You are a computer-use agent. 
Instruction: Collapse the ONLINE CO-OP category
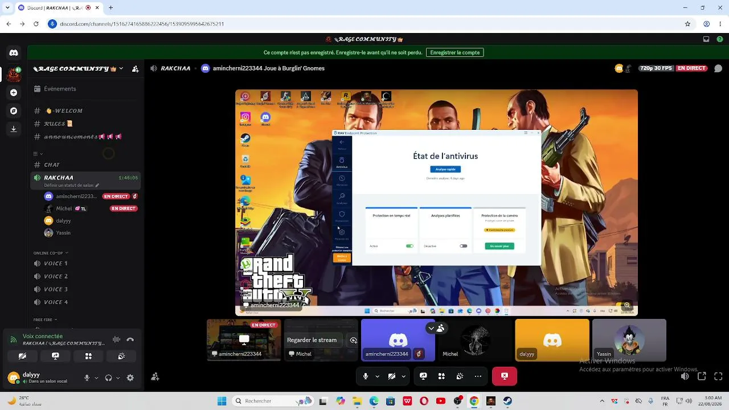(51, 253)
